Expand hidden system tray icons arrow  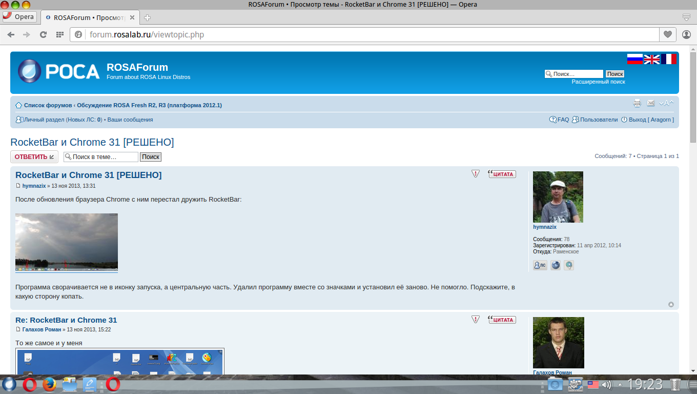click(x=620, y=384)
